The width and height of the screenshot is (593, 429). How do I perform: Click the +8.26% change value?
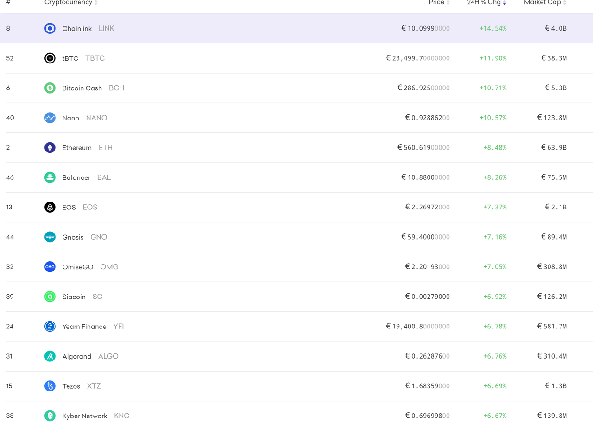(495, 177)
